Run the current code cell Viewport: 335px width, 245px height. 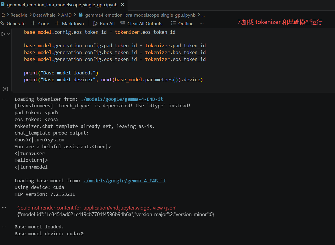click(x=3, y=34)
